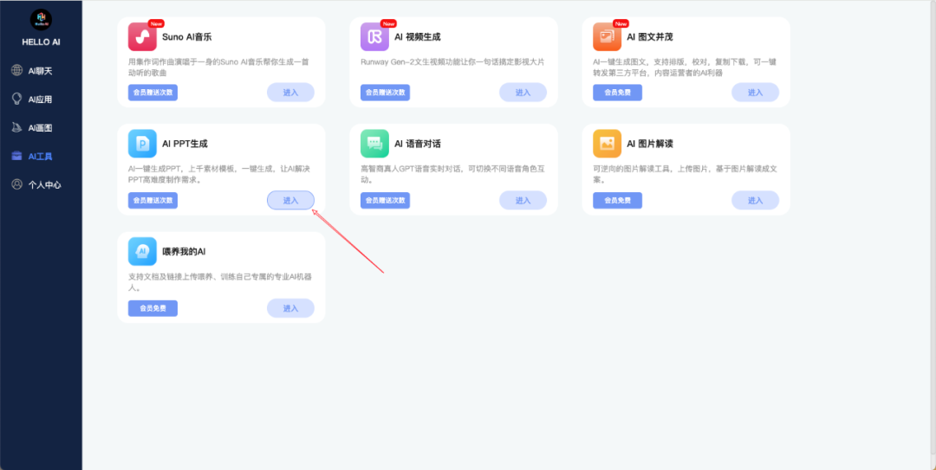Viewport: 936px width, 470px height.
Task: Click 会员赠送次数 tag on AI 语音对话 card
Action: [385, 201]
